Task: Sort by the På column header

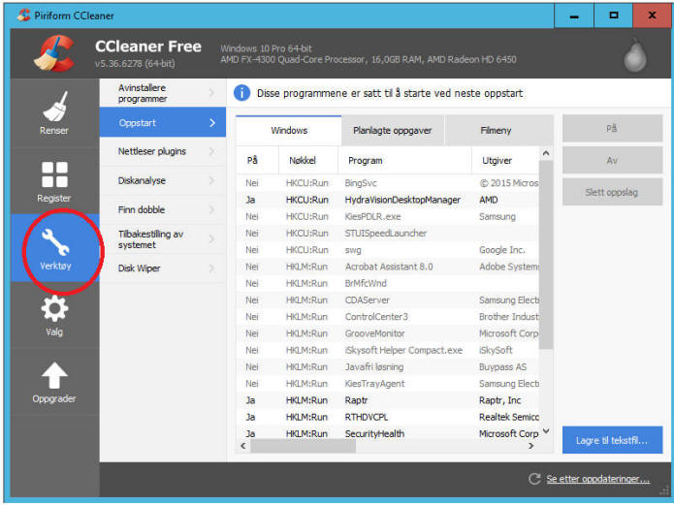Action: point(258,160)
